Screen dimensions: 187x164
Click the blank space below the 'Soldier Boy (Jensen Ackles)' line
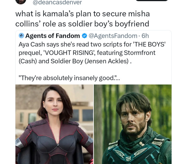point(93,70)
